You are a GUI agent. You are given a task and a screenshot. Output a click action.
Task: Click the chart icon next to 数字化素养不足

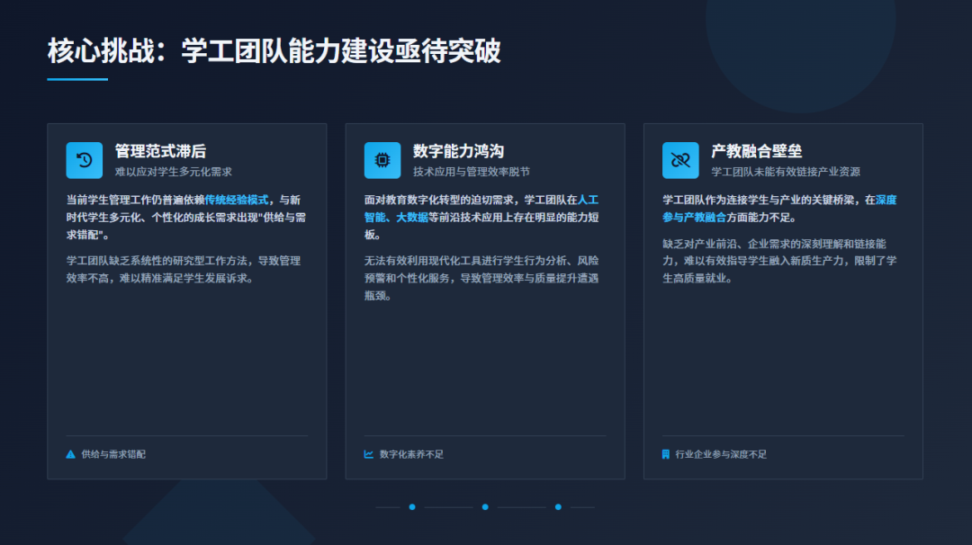point(369,454)
